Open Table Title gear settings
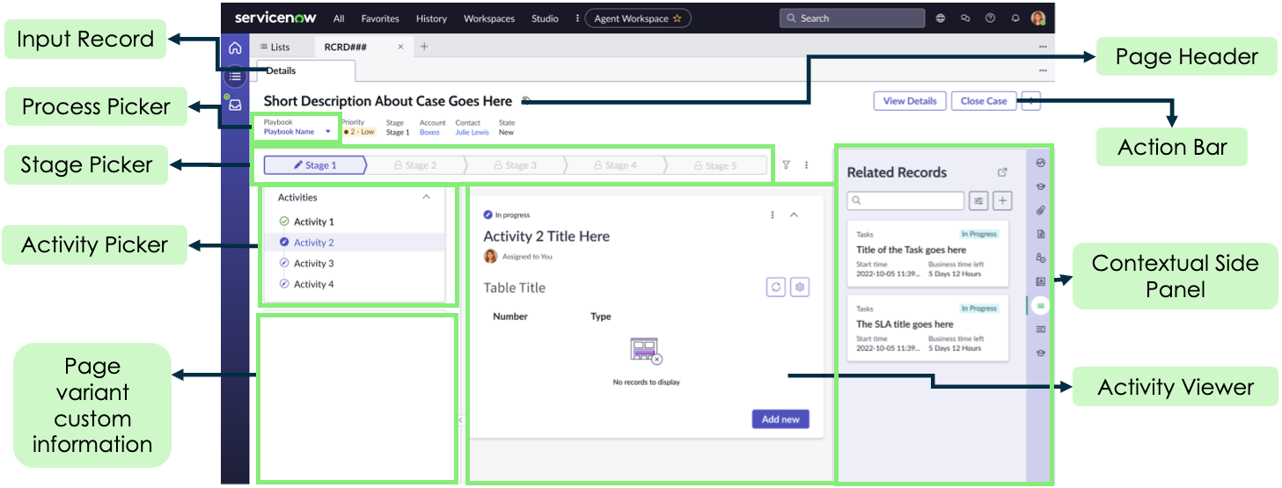The height and width of the screenshot is (488, 1282). (x=799, y=288)
